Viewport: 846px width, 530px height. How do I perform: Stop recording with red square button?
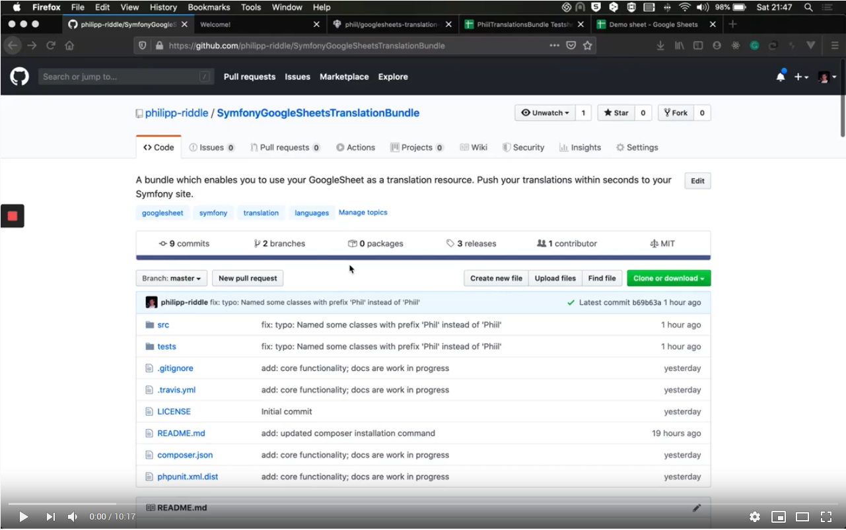click(13, 216)
